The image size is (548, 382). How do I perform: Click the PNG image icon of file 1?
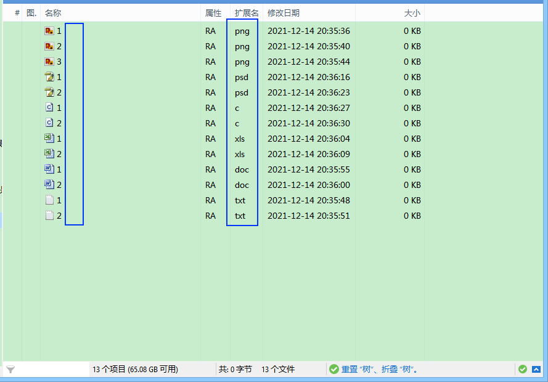point(49,31)
